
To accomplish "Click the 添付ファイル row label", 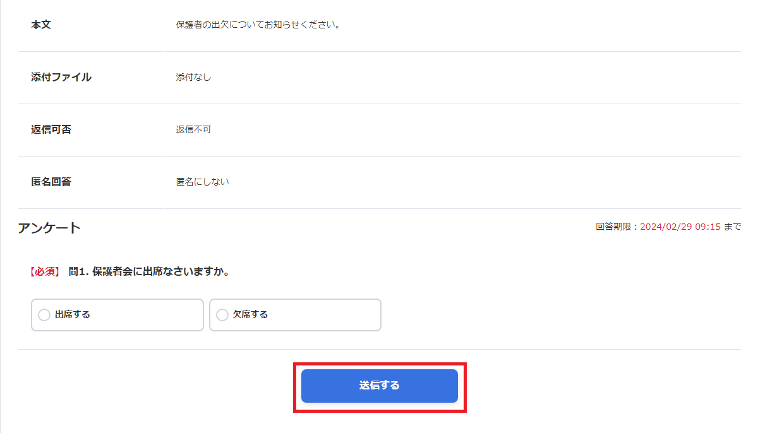I will [61, 78].
